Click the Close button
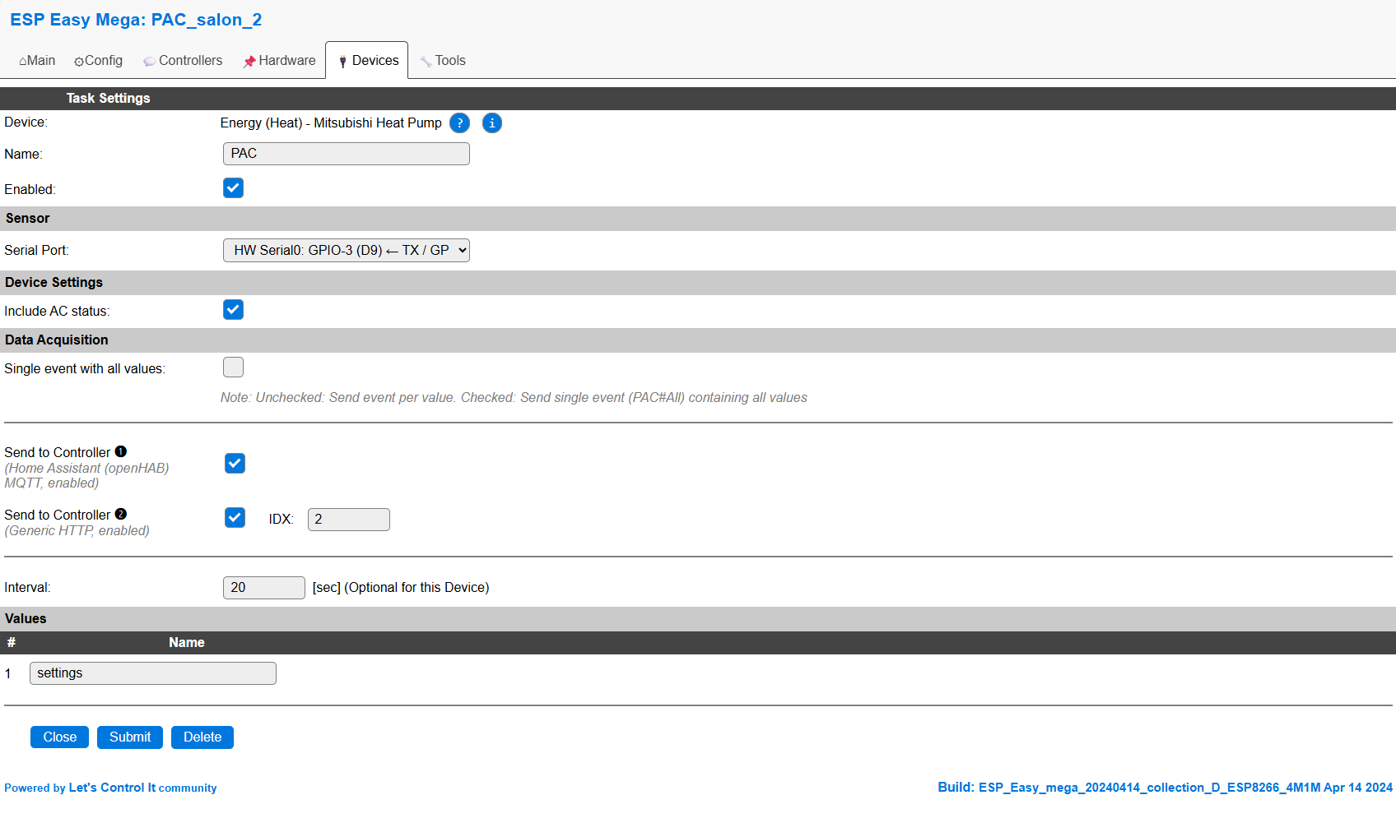Image resolution: width=1396 pixels, height=832 pixels. [x=60, y=737]
